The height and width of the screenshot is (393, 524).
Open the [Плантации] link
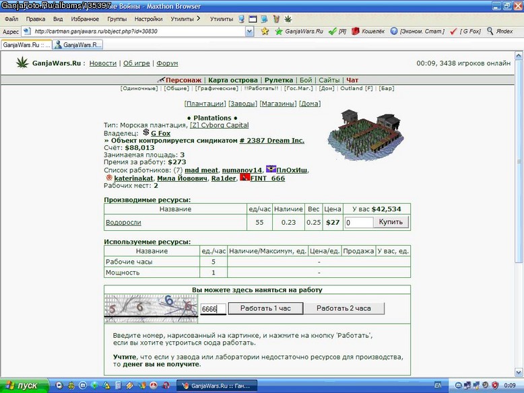pyautogui.click(x=205, y=104)
